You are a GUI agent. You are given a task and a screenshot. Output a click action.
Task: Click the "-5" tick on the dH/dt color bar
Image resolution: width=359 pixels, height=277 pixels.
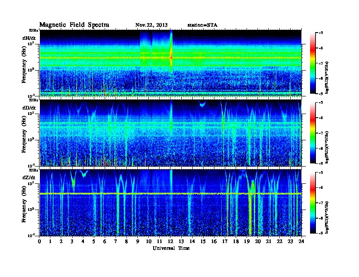click(x=321, y=33)
